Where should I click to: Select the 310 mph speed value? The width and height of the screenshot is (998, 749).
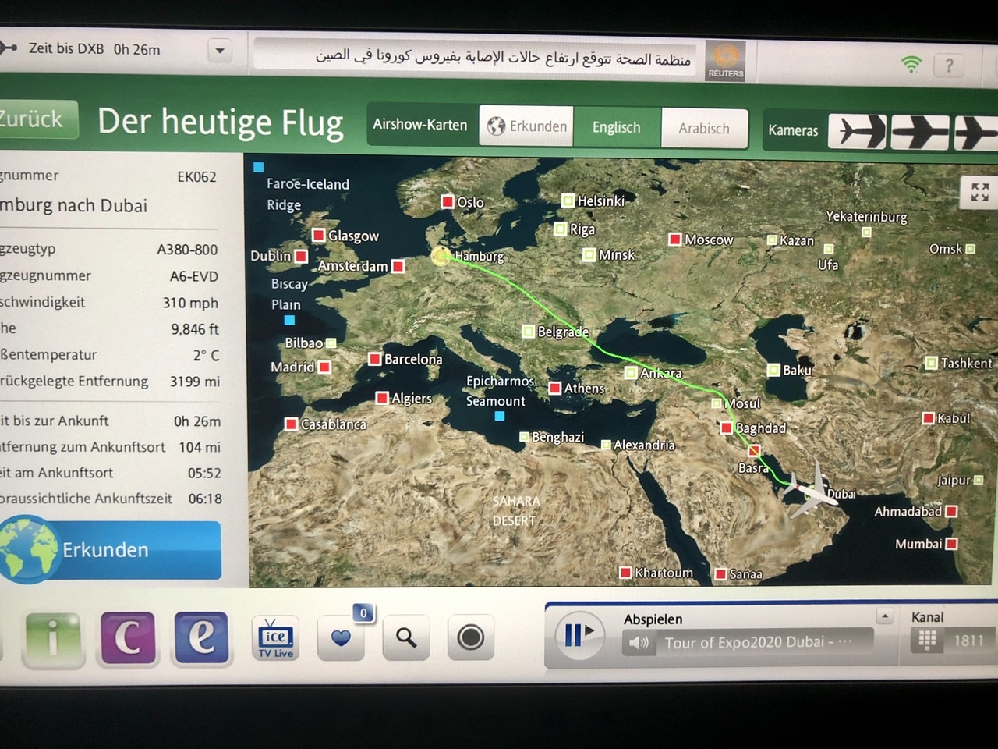[x=190, y=303]
